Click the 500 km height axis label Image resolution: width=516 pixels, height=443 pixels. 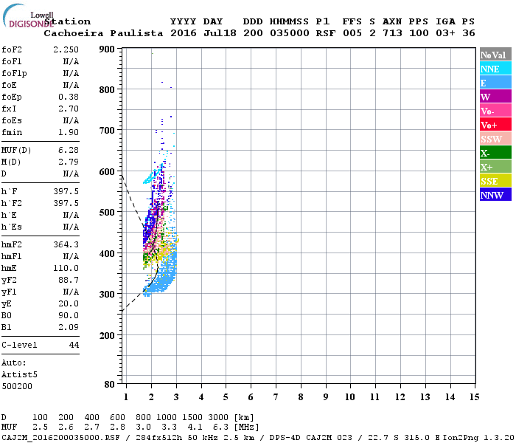(x=107, y=213)
